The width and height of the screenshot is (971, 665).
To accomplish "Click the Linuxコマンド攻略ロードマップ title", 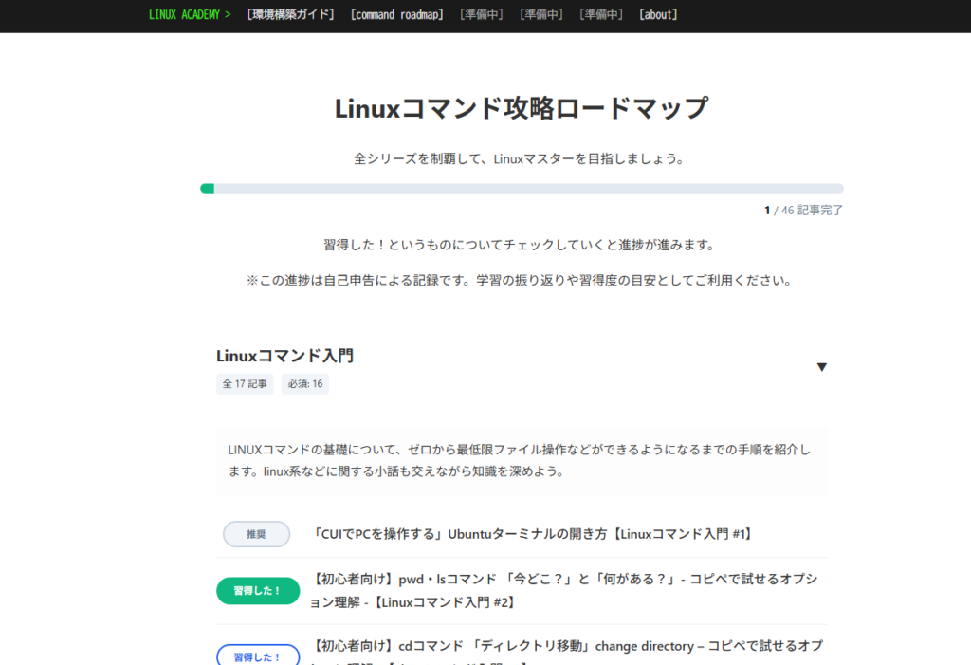I will [x=520, y=108].
